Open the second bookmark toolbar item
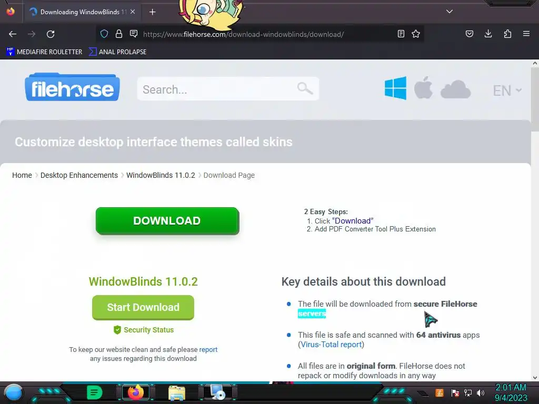Screen dimensions: 539x404 (x=117, y=52)
